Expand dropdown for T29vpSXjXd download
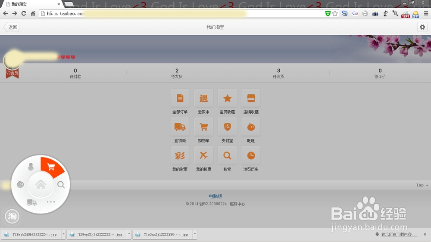Image resolution: width=431 pixels, height=242 pixels. click(x=129, y=234)
